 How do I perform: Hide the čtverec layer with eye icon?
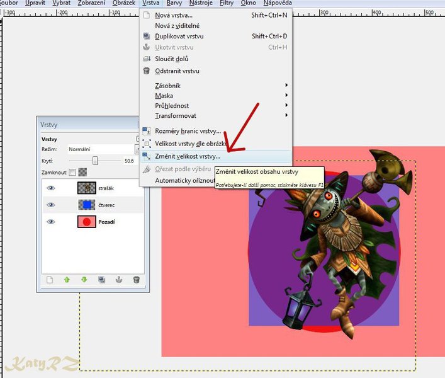[x=51, y=205]
